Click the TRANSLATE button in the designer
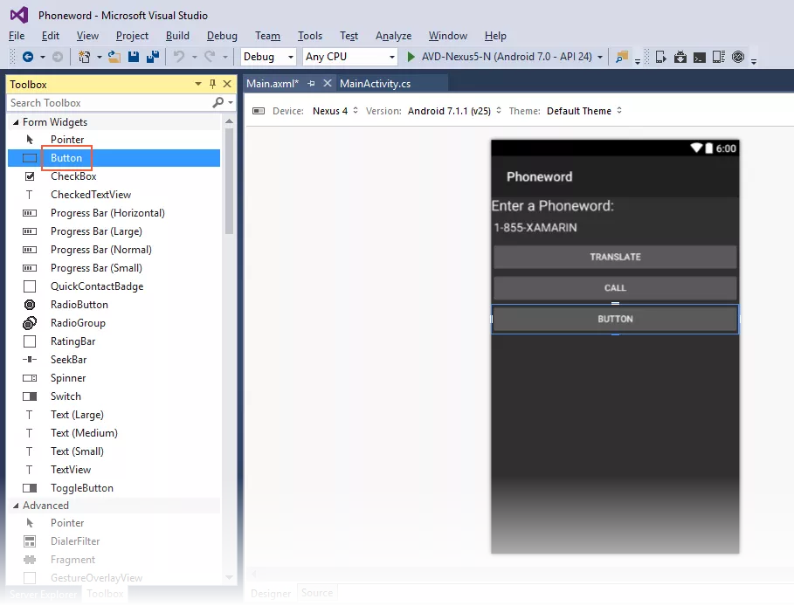Screen dimensions: 794x606 615,258
